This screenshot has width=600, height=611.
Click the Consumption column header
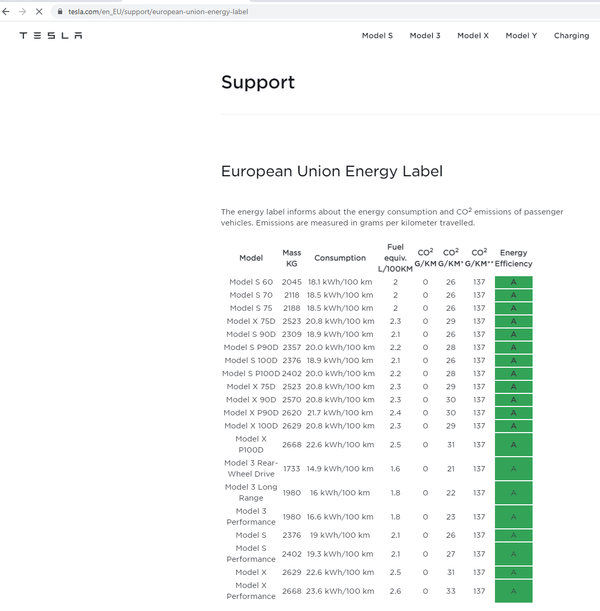tap(340, 258)
